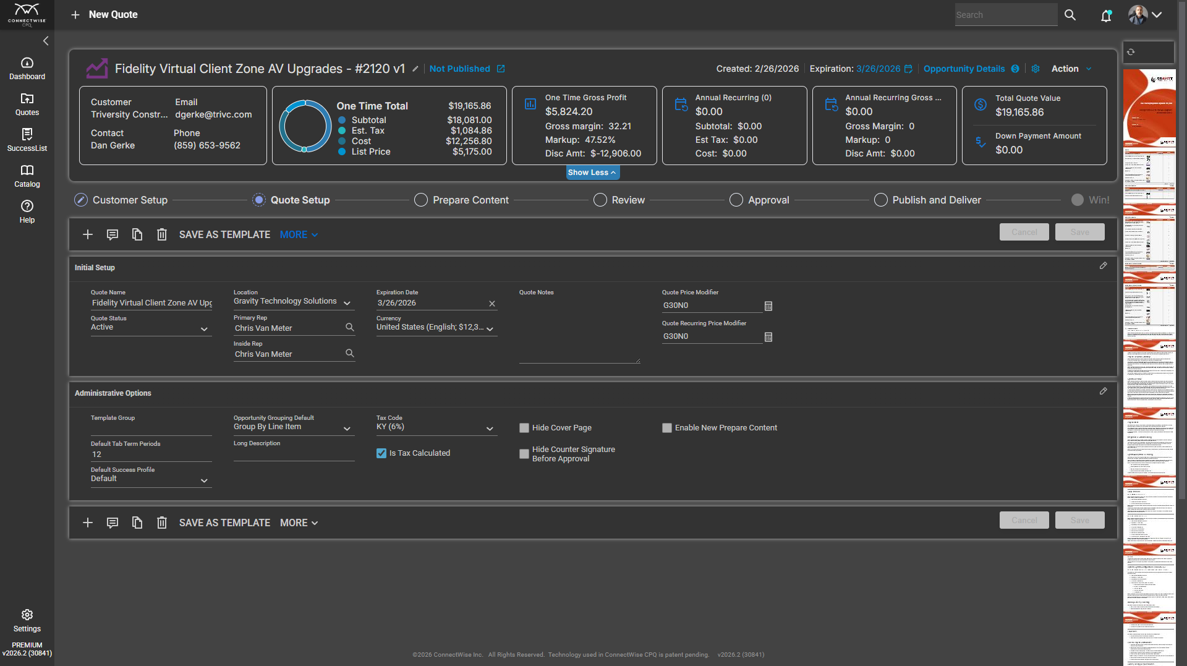Image resolution: width=1187 pixels, height=666 pixels.
Task: Enable the Hide Cover Page checkbox
Action: click(524, 428)
